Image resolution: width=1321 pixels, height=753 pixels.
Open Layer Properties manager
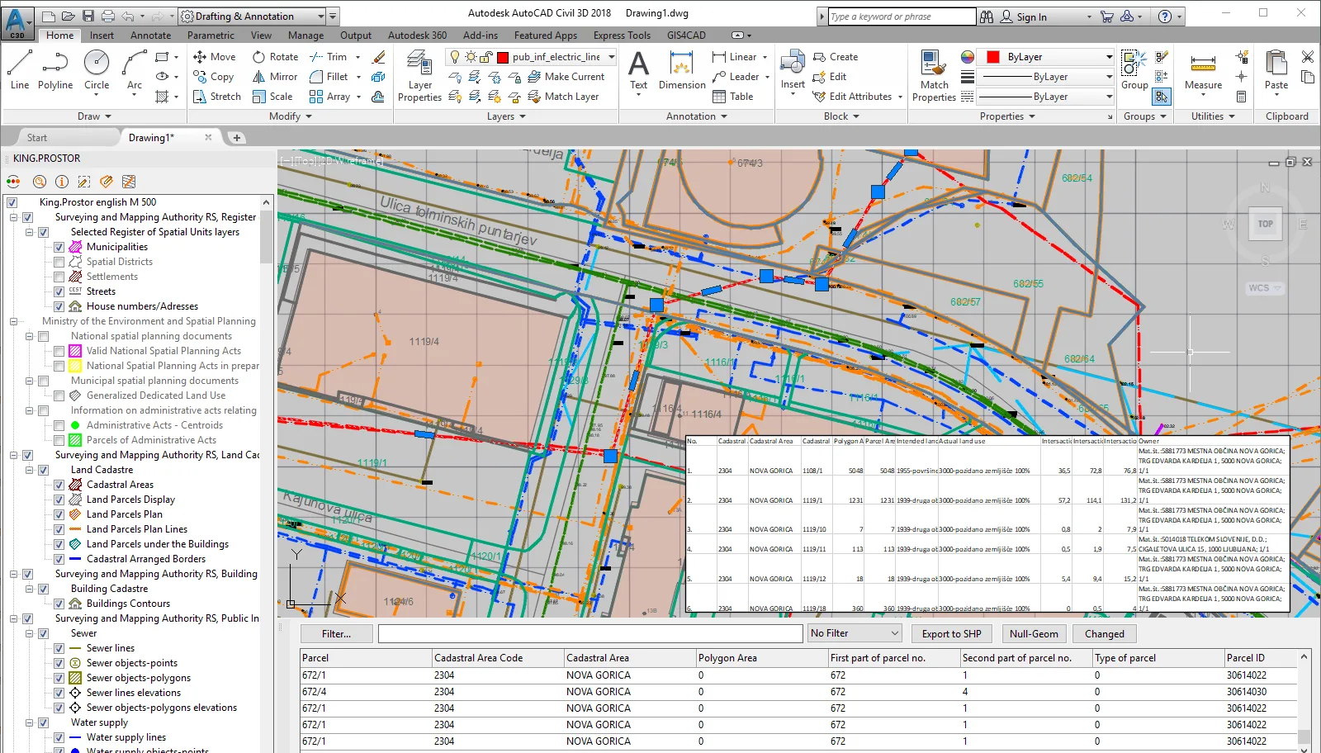pos(419,76)
